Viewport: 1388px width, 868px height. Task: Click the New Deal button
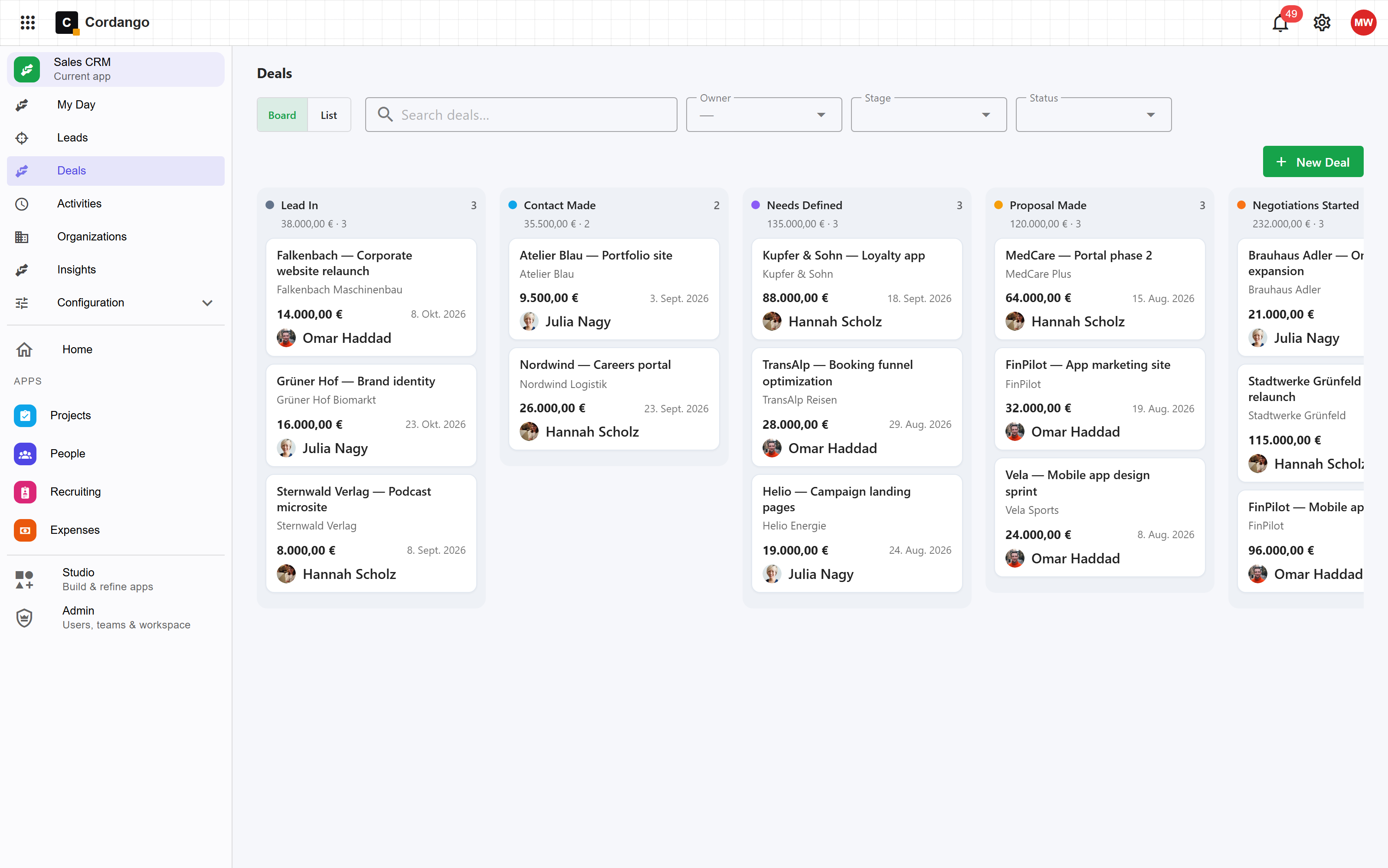tap(1313, 162)
